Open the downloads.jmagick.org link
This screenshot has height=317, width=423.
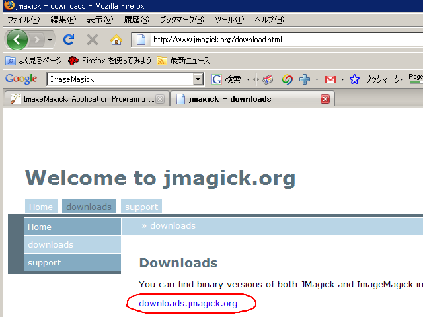click(188, 304)
